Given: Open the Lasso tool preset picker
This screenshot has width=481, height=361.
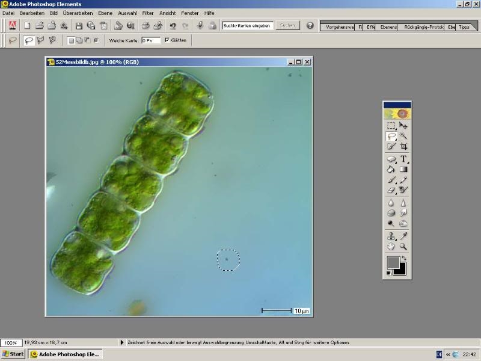Looking at the screenshot, I should [13, 40].
